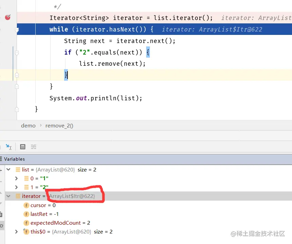Click list.remove(next); code line
The width and height of the screenshot is (292, 244).
112,64
